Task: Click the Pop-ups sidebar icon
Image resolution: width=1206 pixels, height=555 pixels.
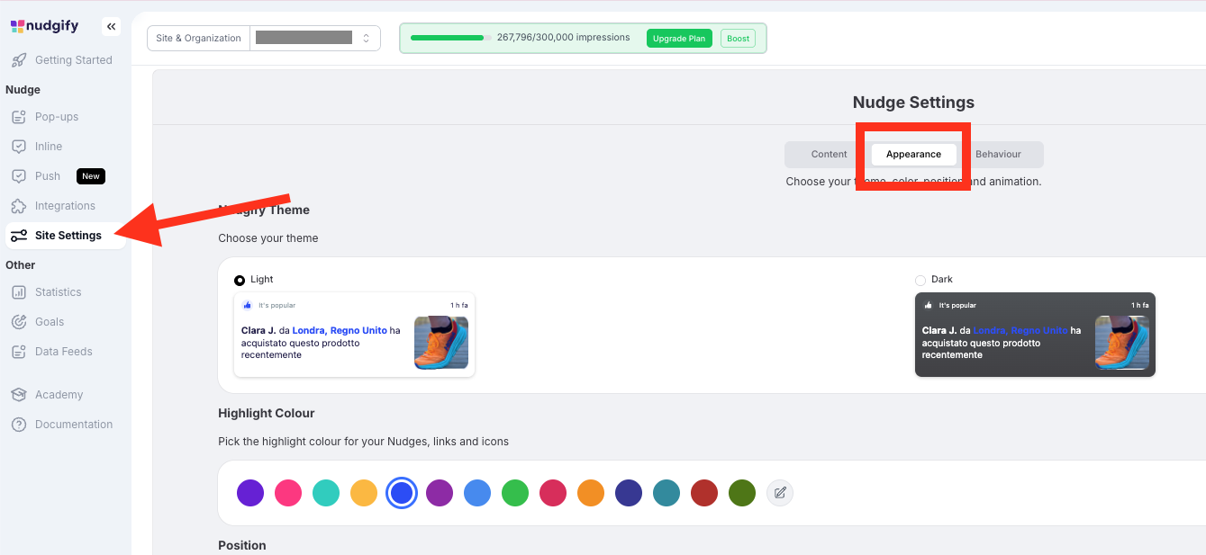Action: 19,117
